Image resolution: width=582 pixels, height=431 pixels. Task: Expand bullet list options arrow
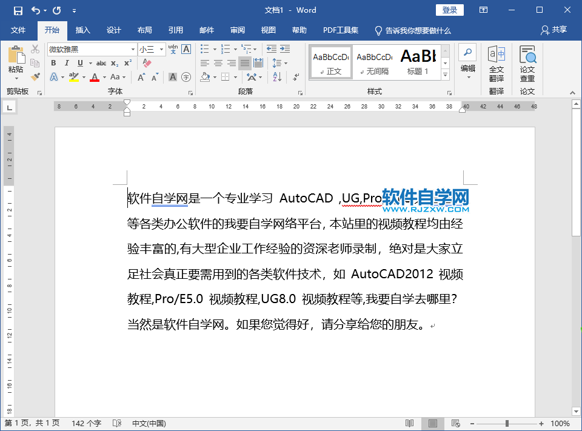[215, 49]
